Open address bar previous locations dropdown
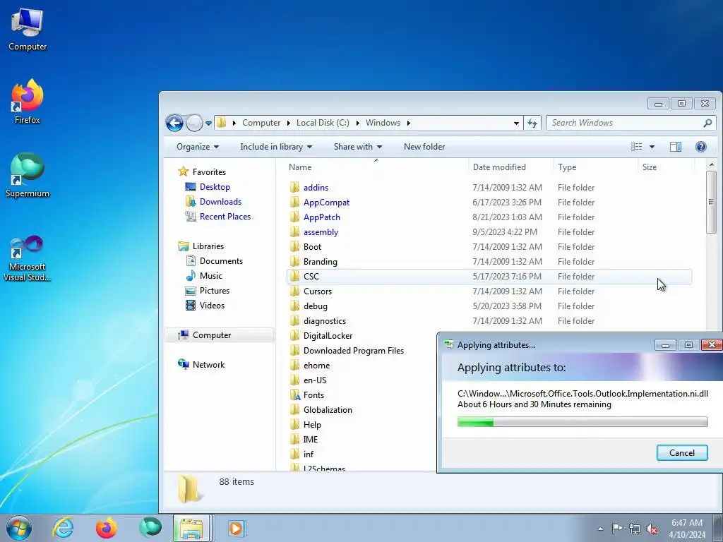This screenshot has width=723, height=542. [x=516, y=123]
